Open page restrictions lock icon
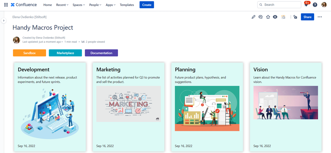This screenshot has width=331, height=153. (295, 17)
